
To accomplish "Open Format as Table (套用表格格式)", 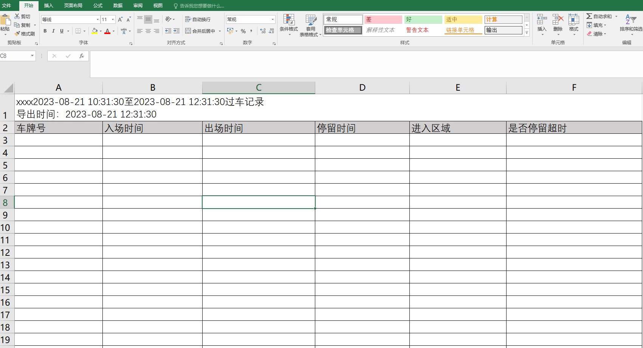I will click(310, 26).
